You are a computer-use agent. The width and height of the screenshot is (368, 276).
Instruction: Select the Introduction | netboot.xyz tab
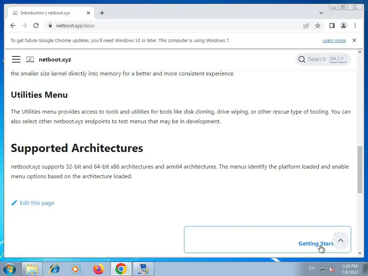pyautogui.click(x=51, y=13)
